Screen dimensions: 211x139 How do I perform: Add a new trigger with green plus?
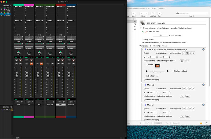pyautogui.click(x=143, y=32)
